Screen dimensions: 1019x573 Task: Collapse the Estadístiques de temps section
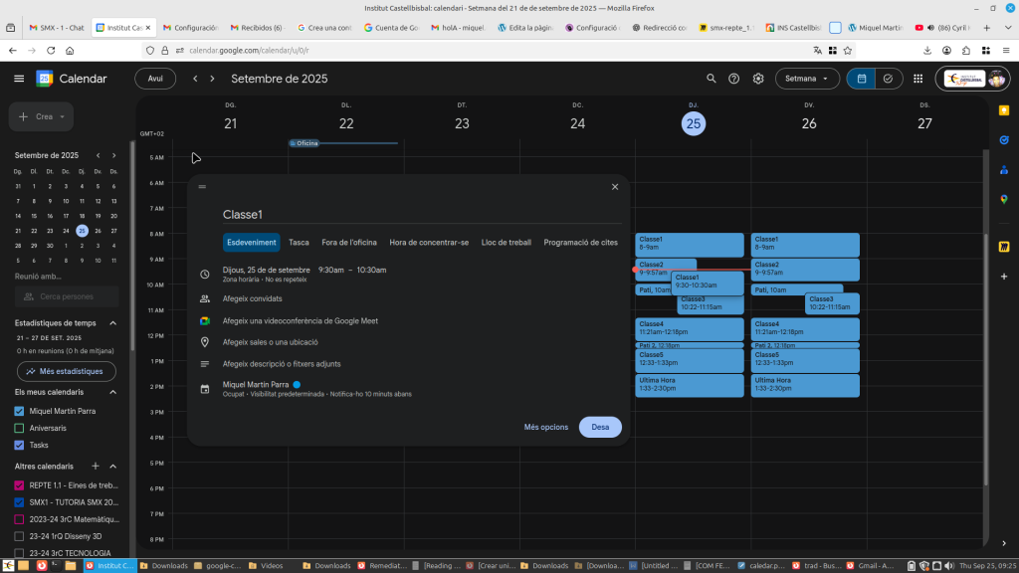pos(112,322)
